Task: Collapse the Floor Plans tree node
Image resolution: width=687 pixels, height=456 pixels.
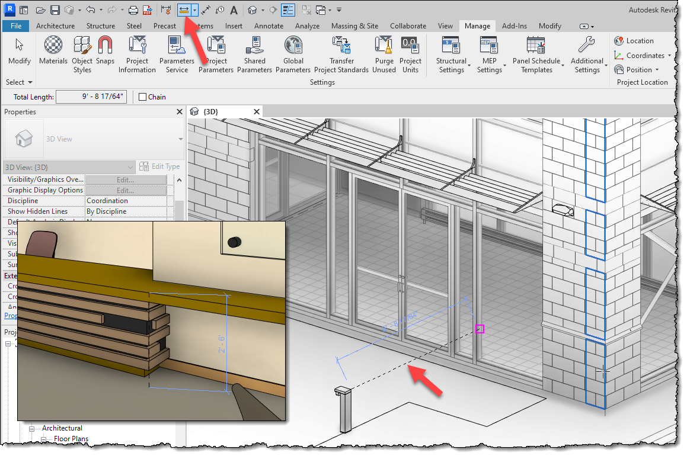Action: [x=43, y=439]
